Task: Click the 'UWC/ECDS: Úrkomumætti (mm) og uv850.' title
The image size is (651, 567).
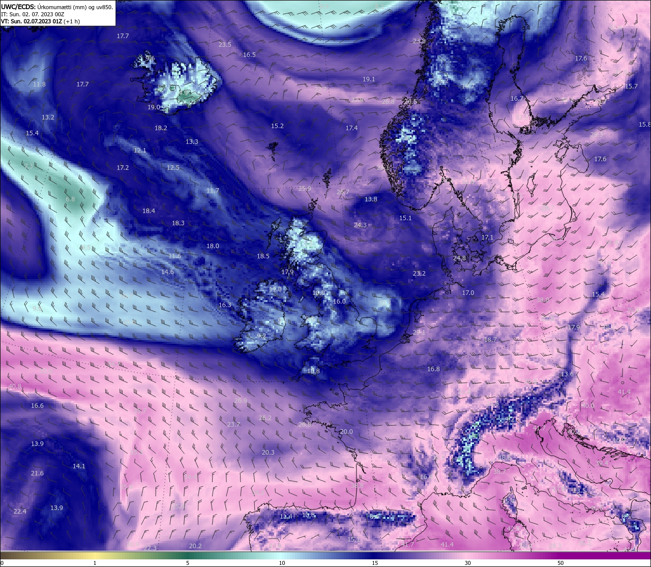Action: 57,7
